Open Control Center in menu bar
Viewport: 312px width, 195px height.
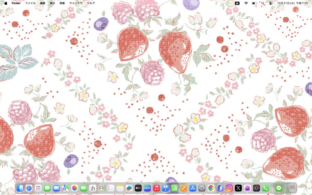click(x=271, y=3)
